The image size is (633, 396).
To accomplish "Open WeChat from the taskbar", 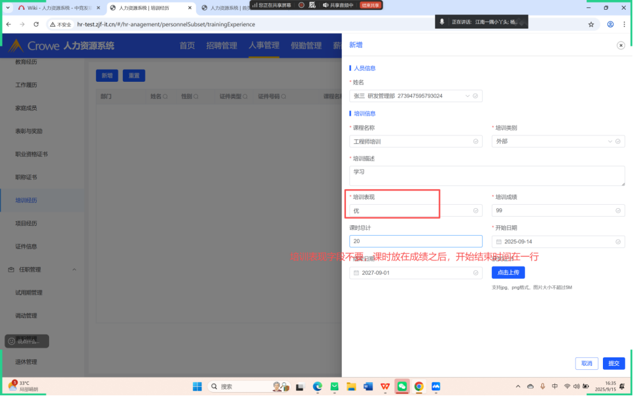I will (x=402, y=387).
